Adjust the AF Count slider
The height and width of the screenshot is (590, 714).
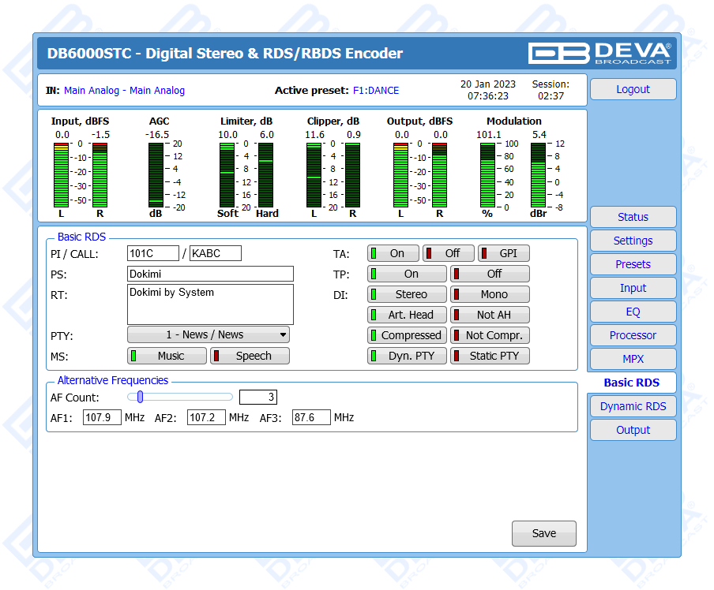coord(141,397)
